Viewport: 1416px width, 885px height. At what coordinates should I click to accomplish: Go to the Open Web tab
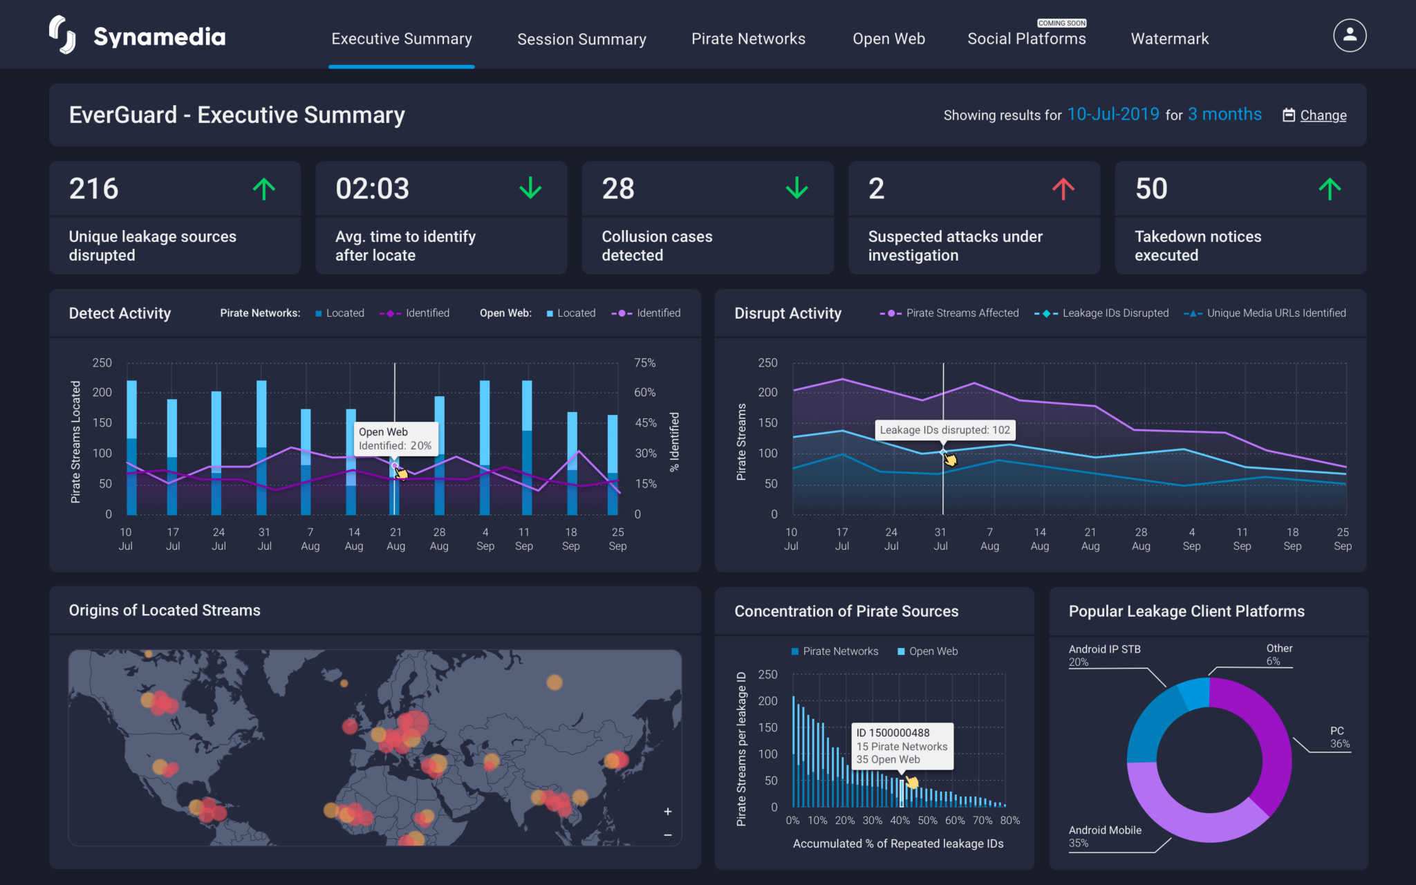click(x=888, y=39)
